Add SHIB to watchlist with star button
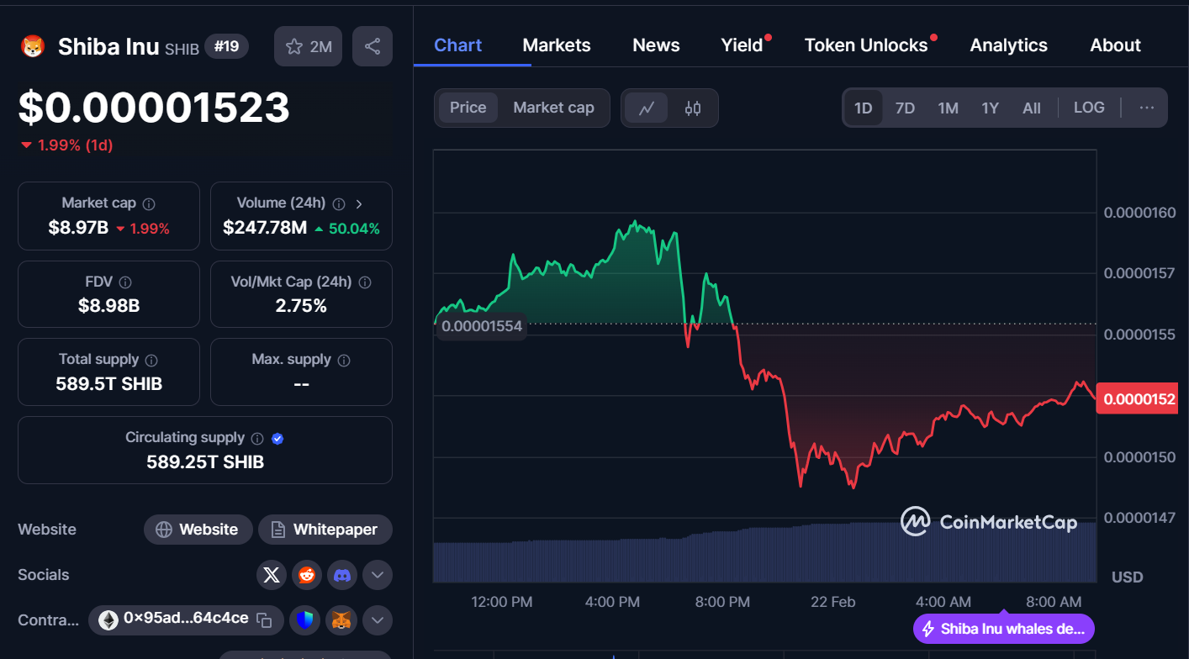Screen dimensions: 1189x659 (x=309, y=46)
